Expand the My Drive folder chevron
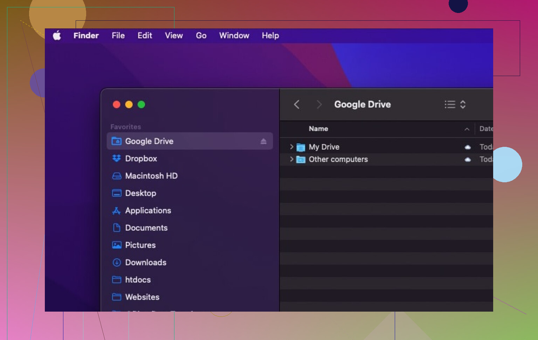The width and height of the screenshot is (538, 340). pos(291,147)
